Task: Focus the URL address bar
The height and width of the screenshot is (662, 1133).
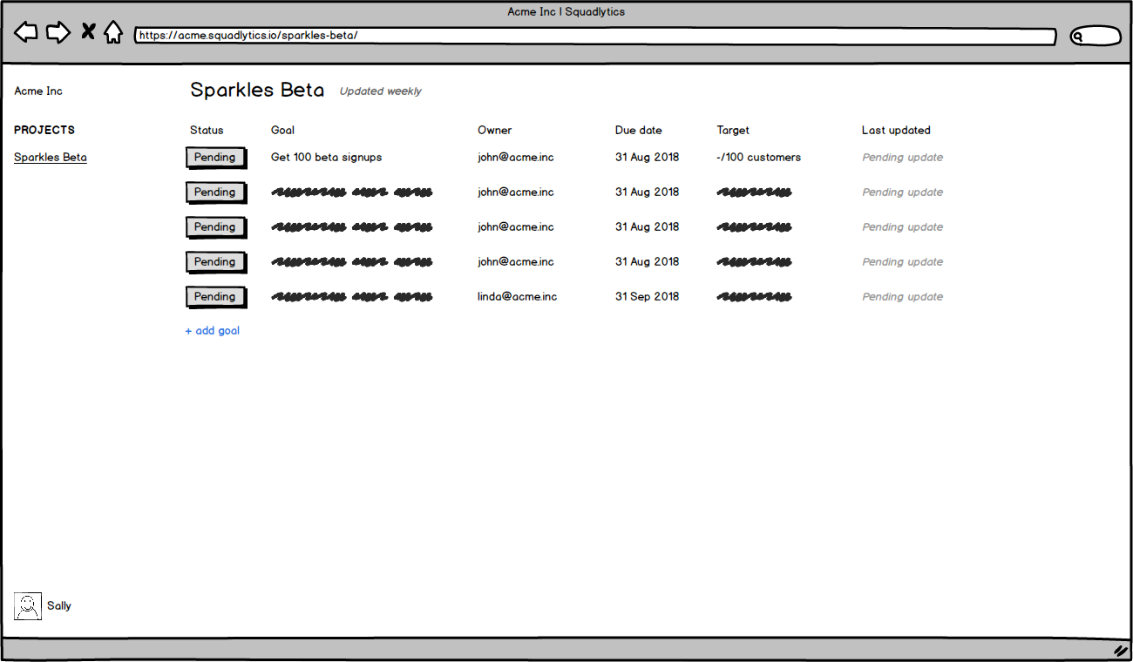Action: pos(595,36)
